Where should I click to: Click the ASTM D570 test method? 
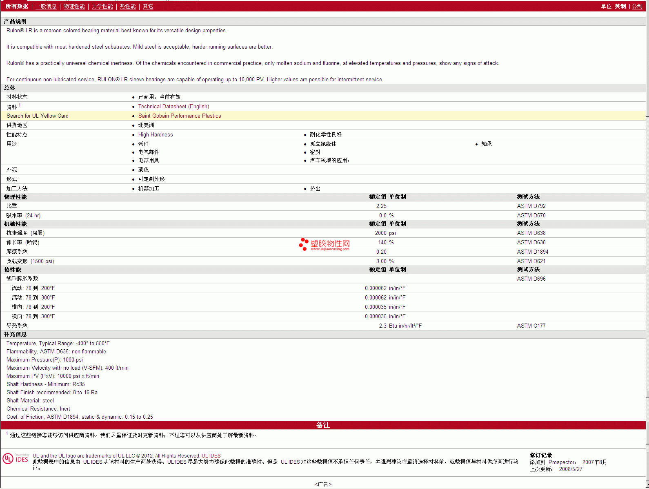pos(531,215)
